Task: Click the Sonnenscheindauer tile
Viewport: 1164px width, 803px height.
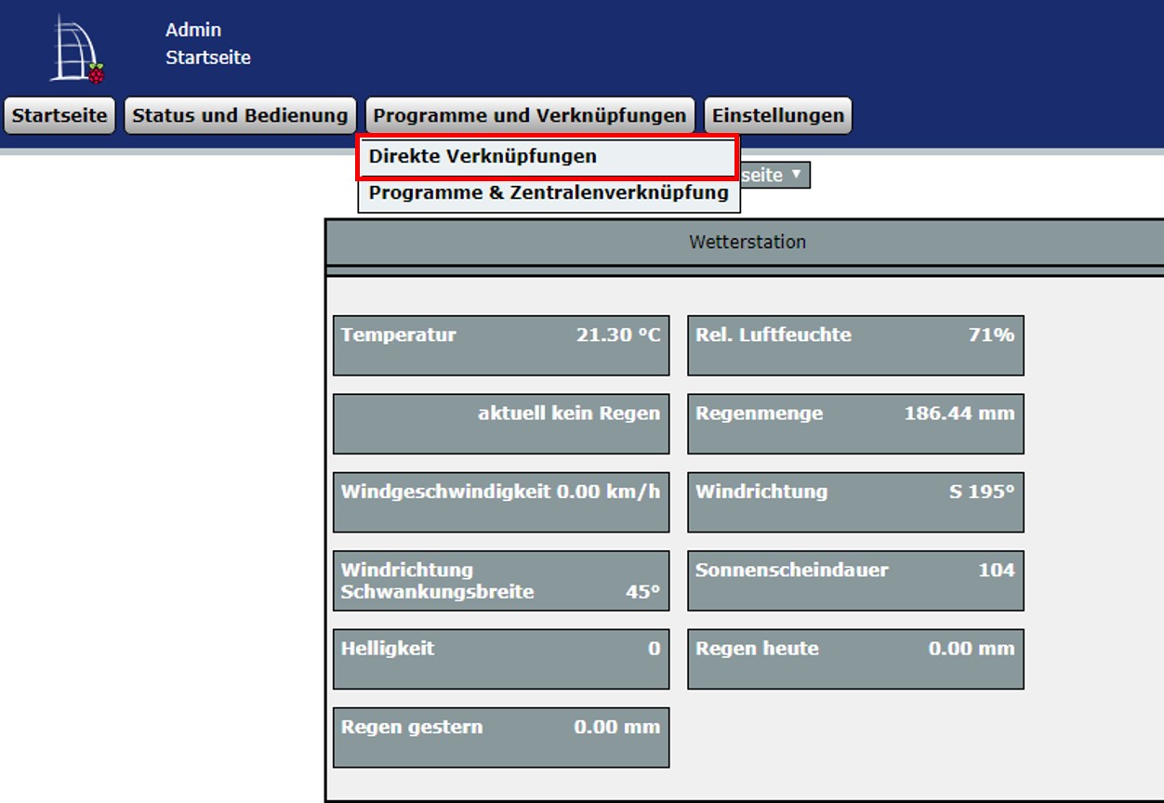Action: (x=854, y=580)
